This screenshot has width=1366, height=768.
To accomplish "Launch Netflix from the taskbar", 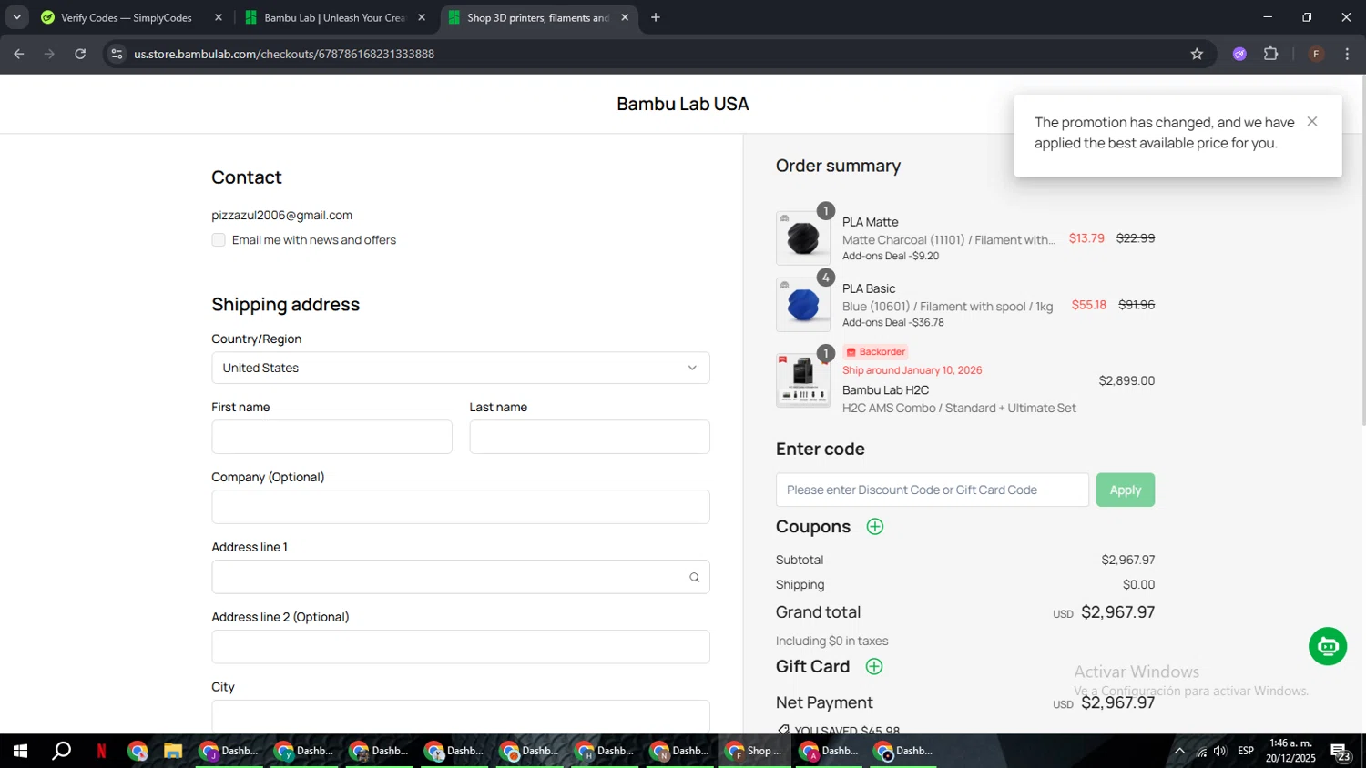I will coord(101,751).
